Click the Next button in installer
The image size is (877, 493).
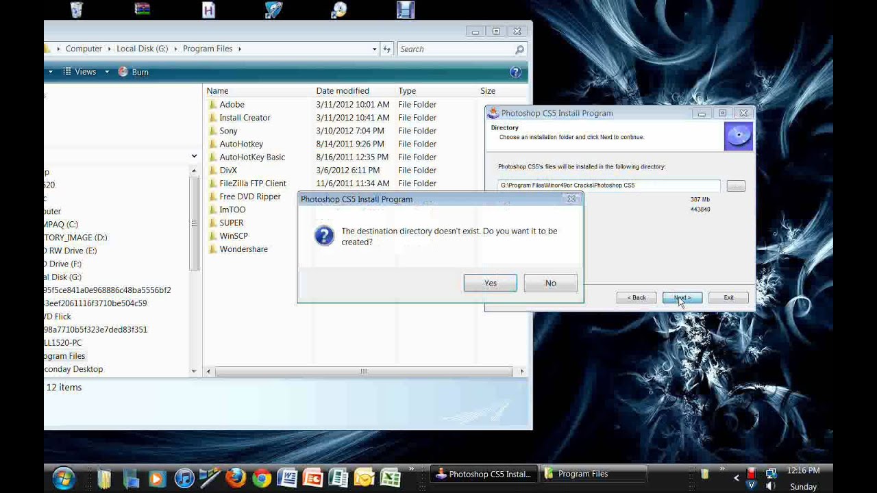coord(682,298)
